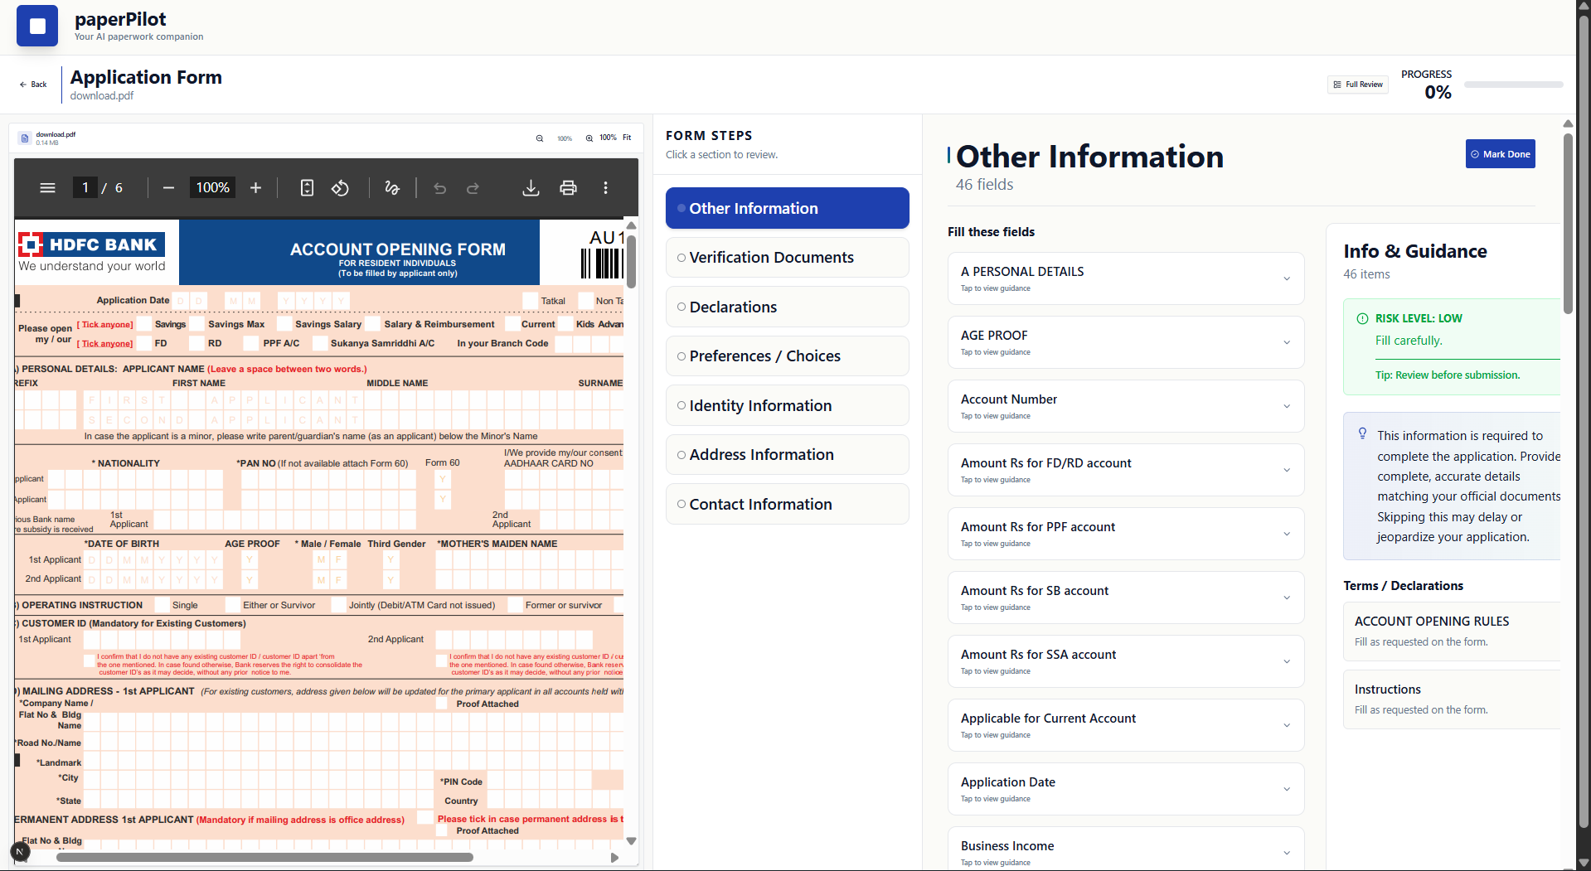1591x871 pixels.
Task: Click the PDF viewer horizontal scrollbar
Action: 264,858
